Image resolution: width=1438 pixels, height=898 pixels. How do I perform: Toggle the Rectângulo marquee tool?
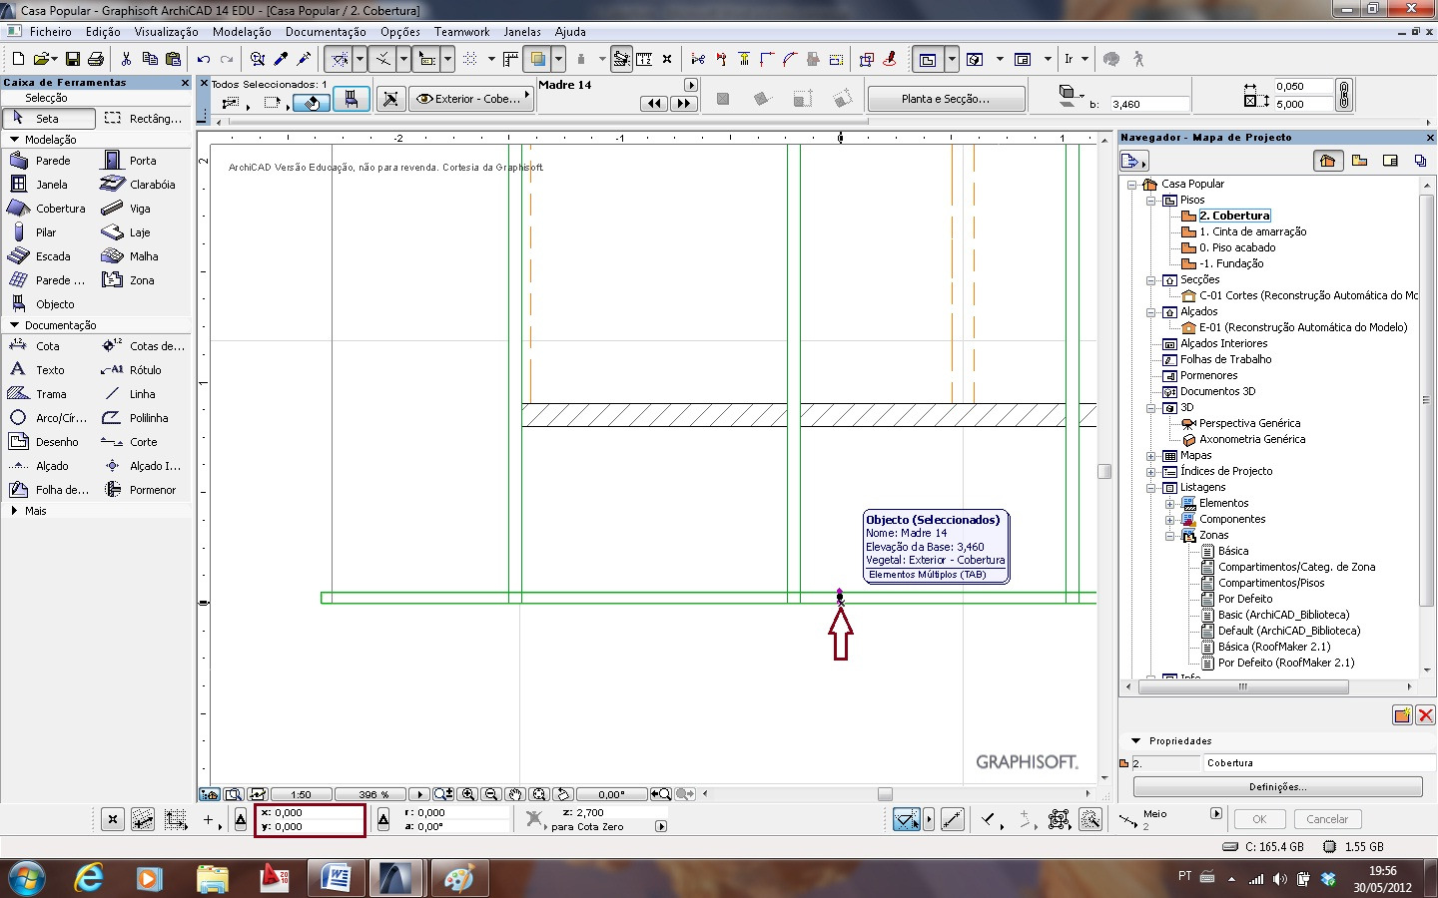[x=144, y=119]
